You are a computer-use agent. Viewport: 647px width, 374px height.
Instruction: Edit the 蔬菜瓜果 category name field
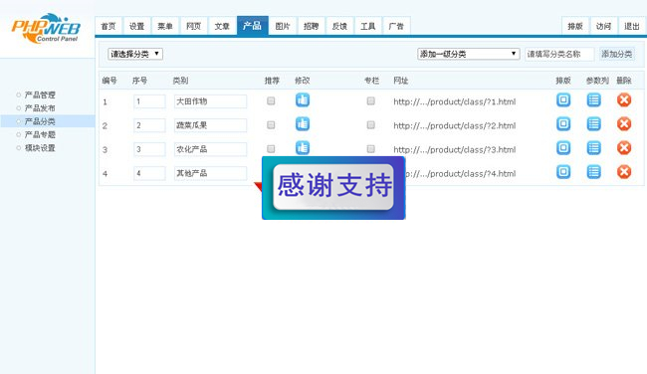coord(210,125)
